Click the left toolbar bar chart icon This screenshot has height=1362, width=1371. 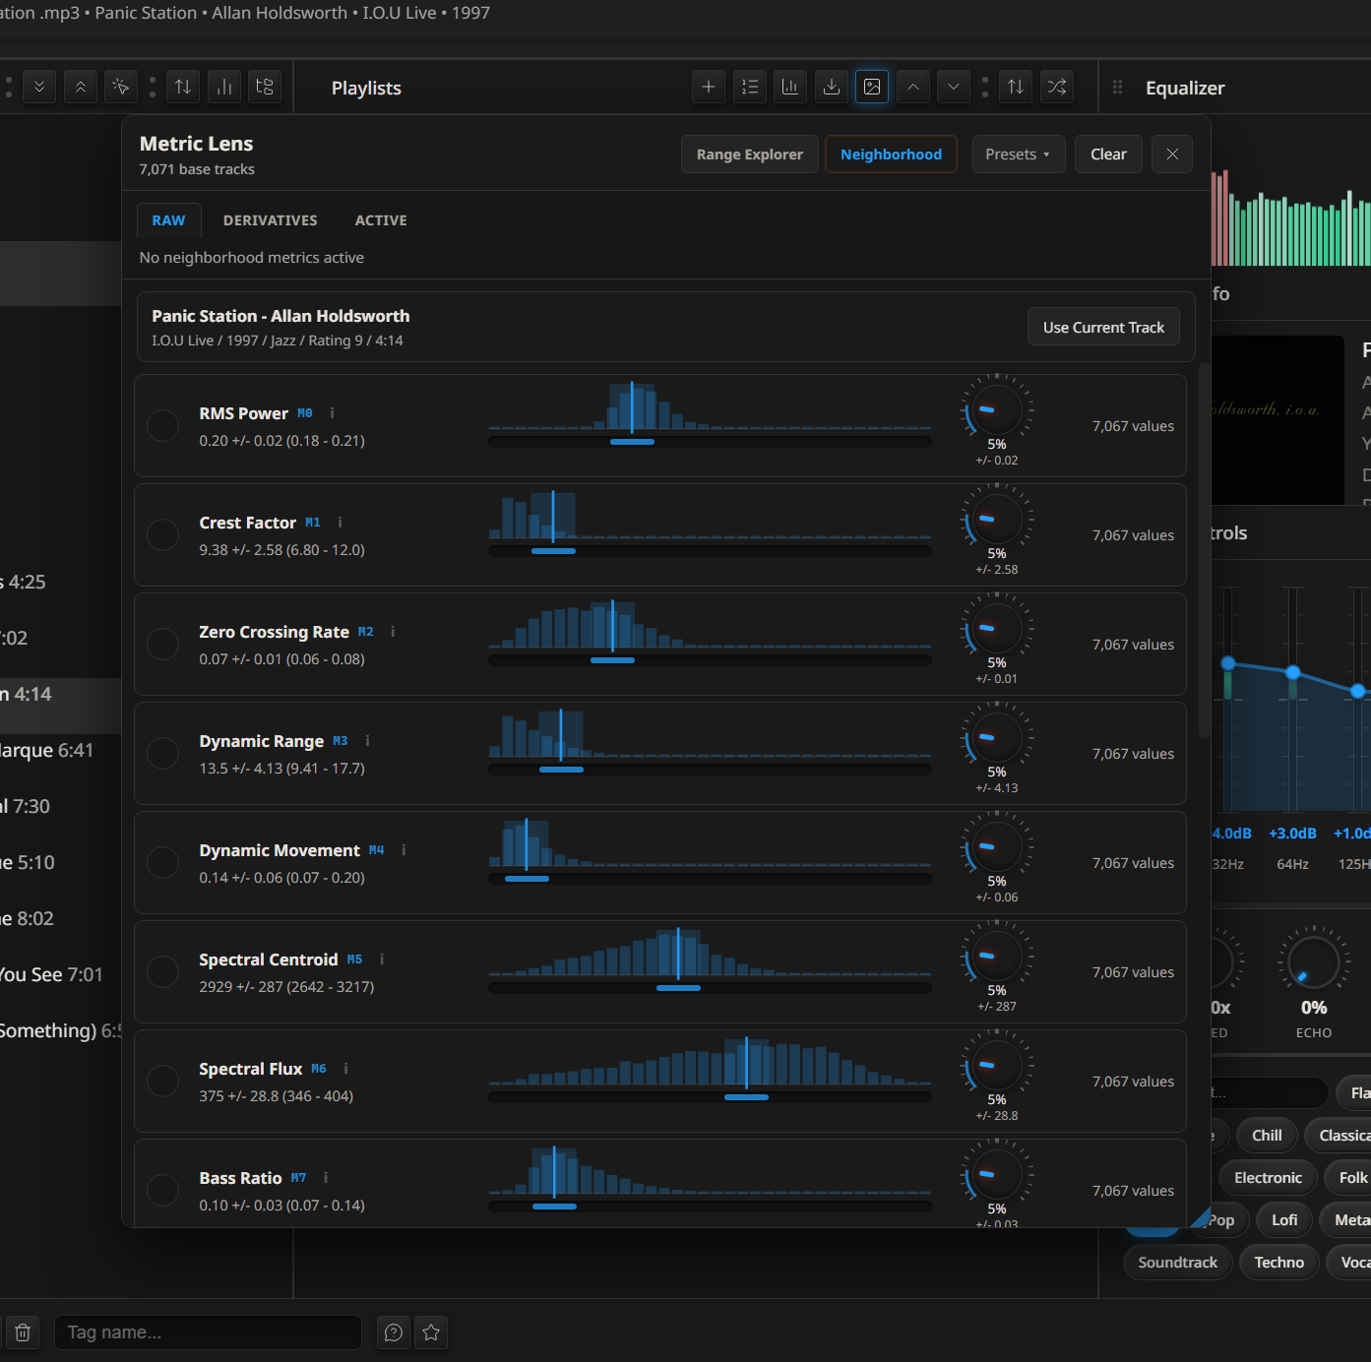[224, 87]
